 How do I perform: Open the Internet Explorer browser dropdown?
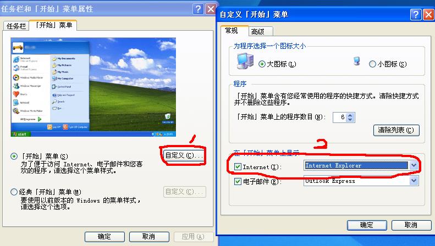[414, 165]
